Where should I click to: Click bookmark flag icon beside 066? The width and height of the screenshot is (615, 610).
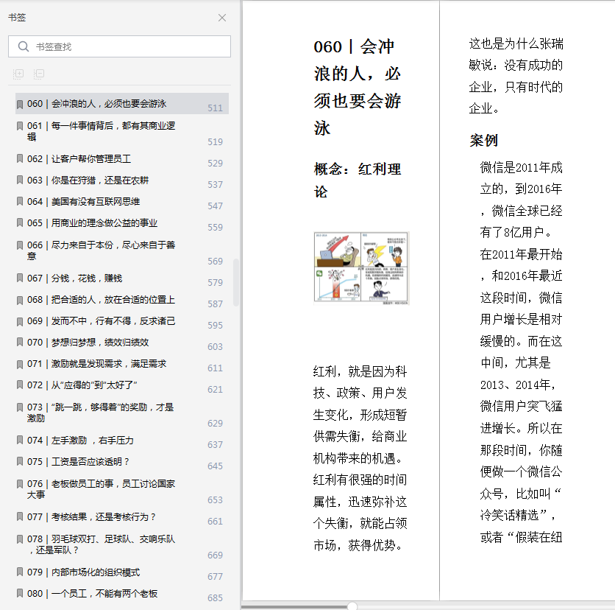coord(20,245)
